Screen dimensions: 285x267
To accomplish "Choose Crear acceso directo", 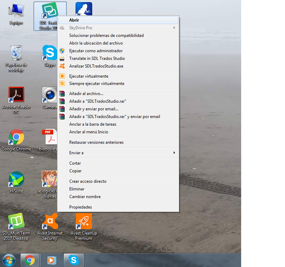I will pos(118,181).
